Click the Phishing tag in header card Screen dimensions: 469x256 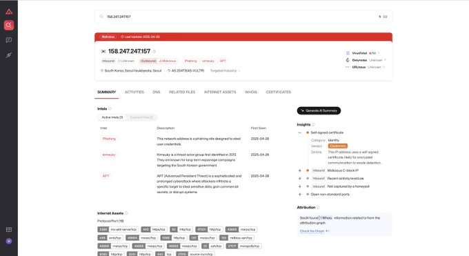[190, 61]
